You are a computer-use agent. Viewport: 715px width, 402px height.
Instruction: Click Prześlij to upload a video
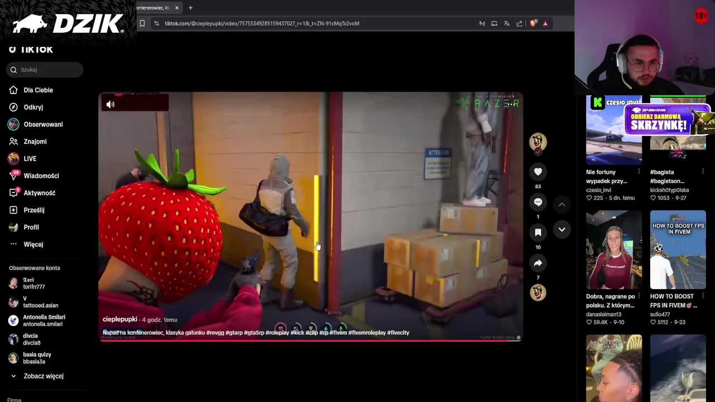(x=34, y=210)
